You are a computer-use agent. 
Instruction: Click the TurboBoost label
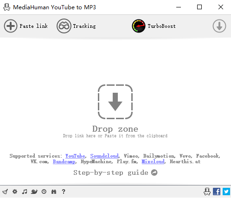pos(161,26)
